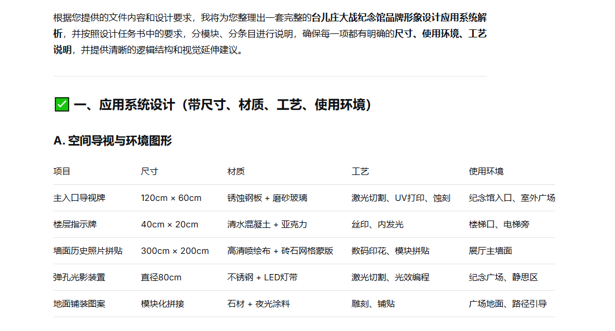Select cell '300cm × 200cm'

pyautogui.click(x=175, y=251)
